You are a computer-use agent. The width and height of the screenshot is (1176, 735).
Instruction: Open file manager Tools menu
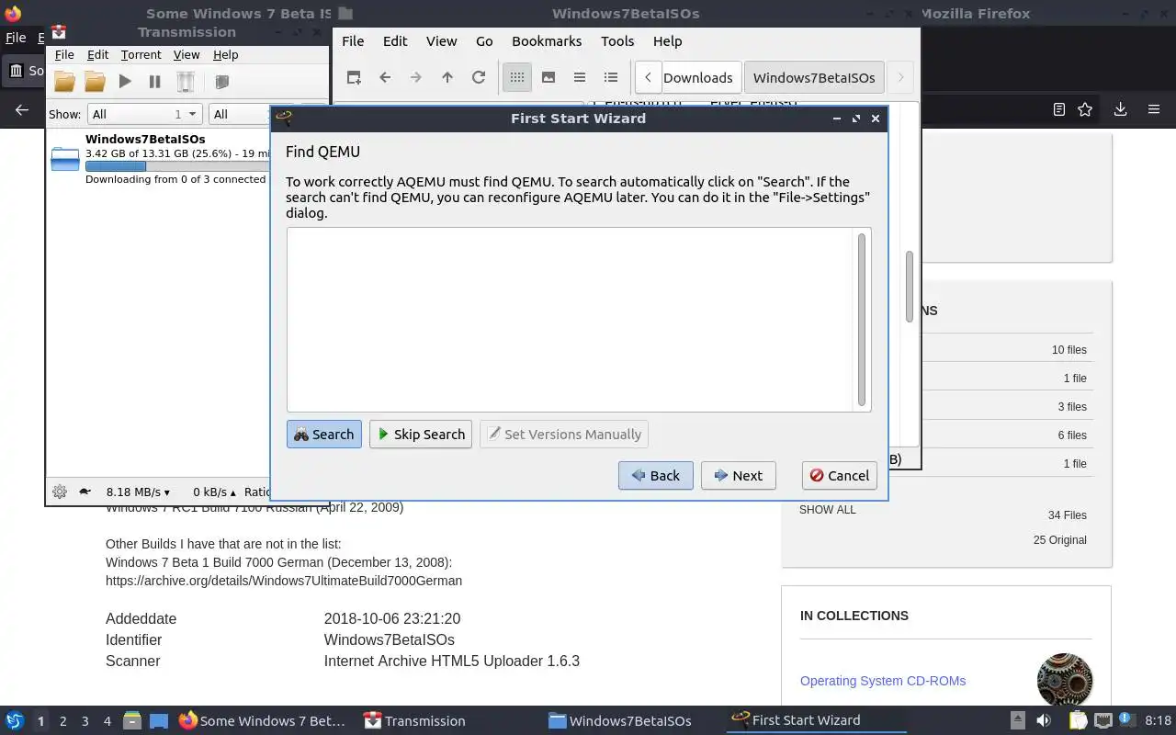point(617,41)
